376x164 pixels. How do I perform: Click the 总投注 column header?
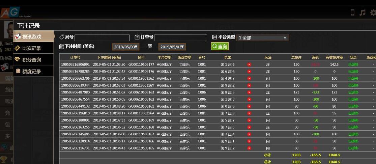[x=296, y=58]
